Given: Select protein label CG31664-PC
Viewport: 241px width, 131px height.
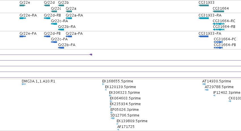Looking at the screenshot, I should pos(225,39).
